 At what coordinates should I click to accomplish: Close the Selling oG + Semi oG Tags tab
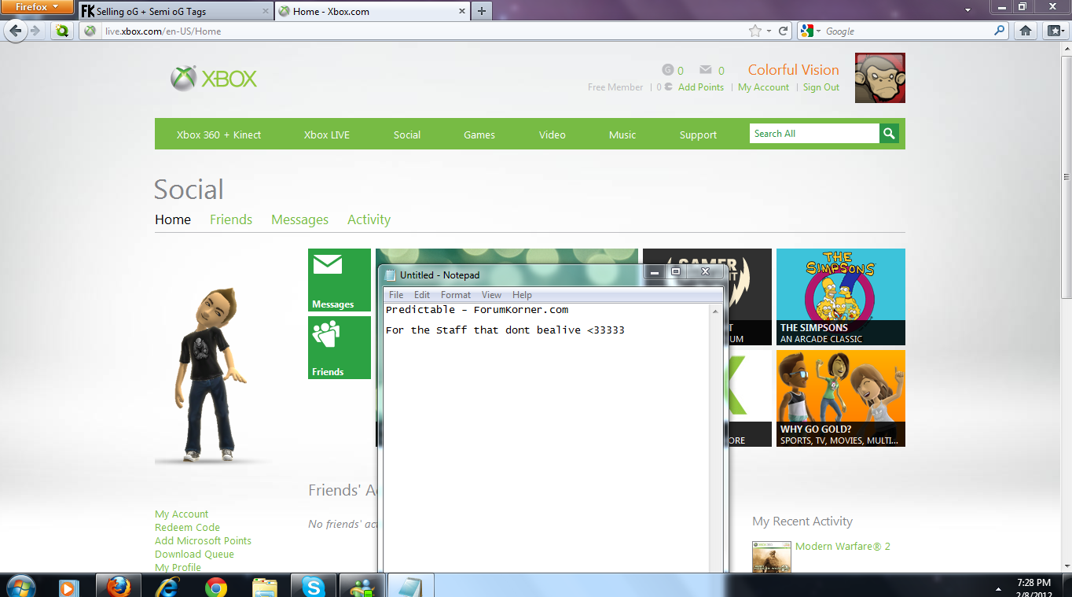click(x=265, y=11)
